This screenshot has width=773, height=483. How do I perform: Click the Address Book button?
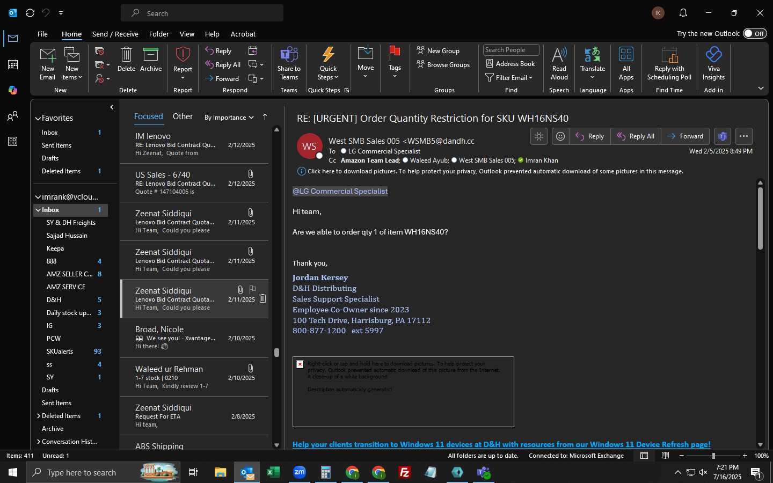(511, 63)
